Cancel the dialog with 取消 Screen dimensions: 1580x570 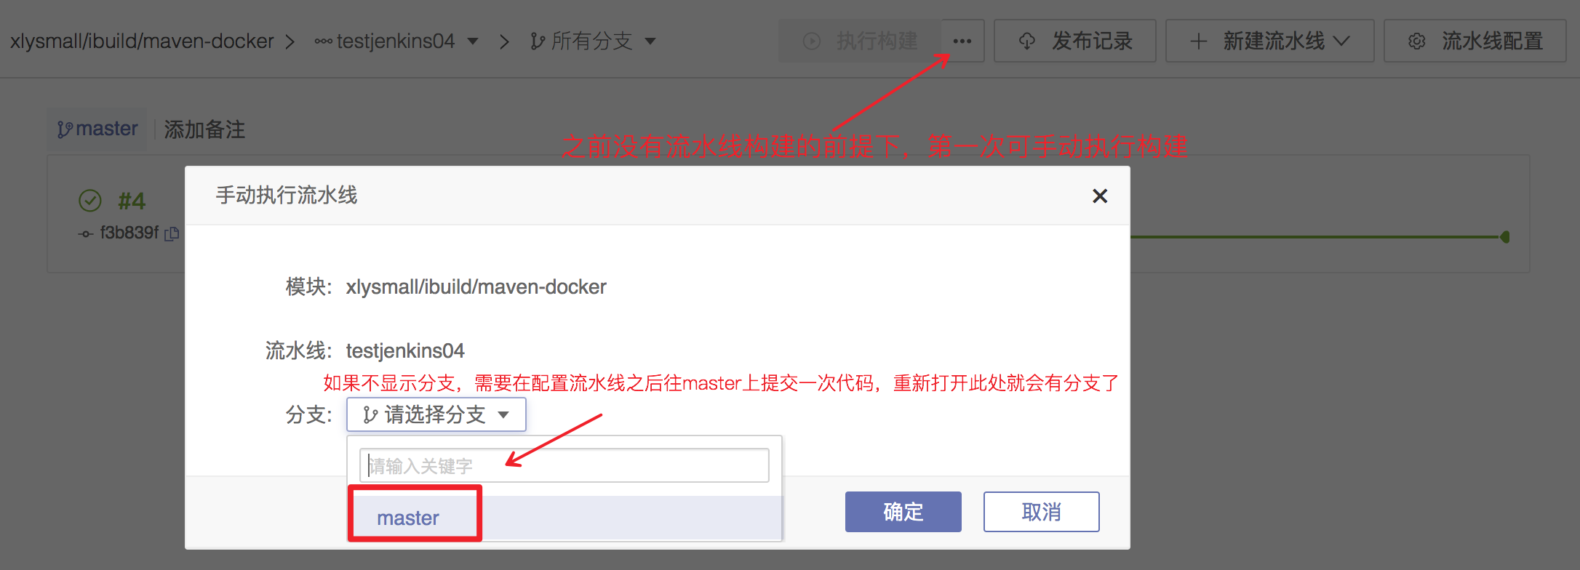tap(1041, 512)
